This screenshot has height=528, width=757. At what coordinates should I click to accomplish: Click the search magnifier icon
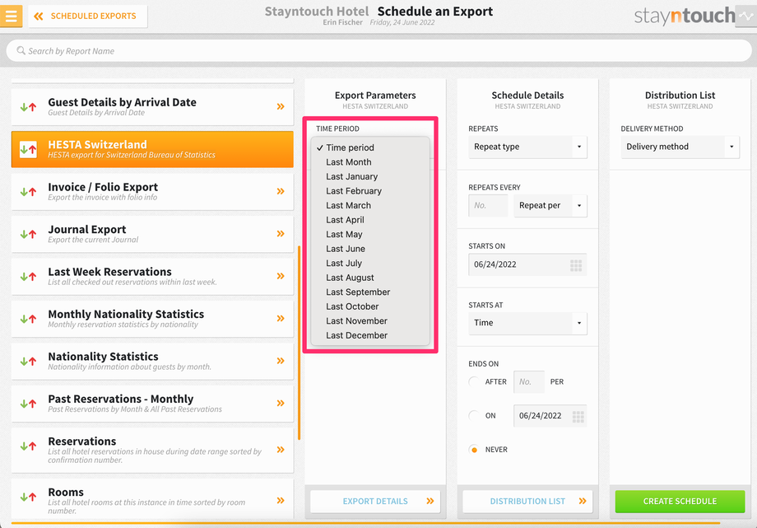(x=21, y=50)
